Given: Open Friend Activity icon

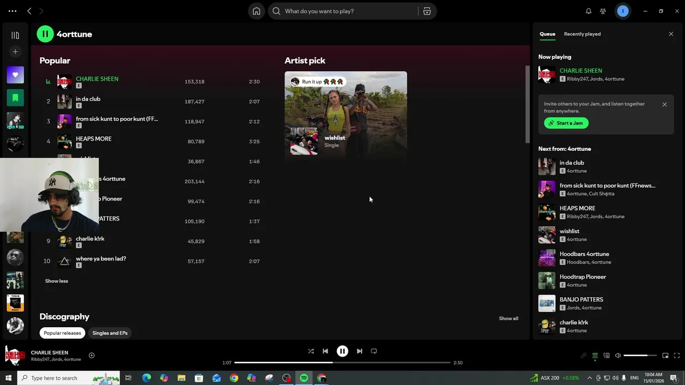Looking at the screenshot, I should coord(603,11).
